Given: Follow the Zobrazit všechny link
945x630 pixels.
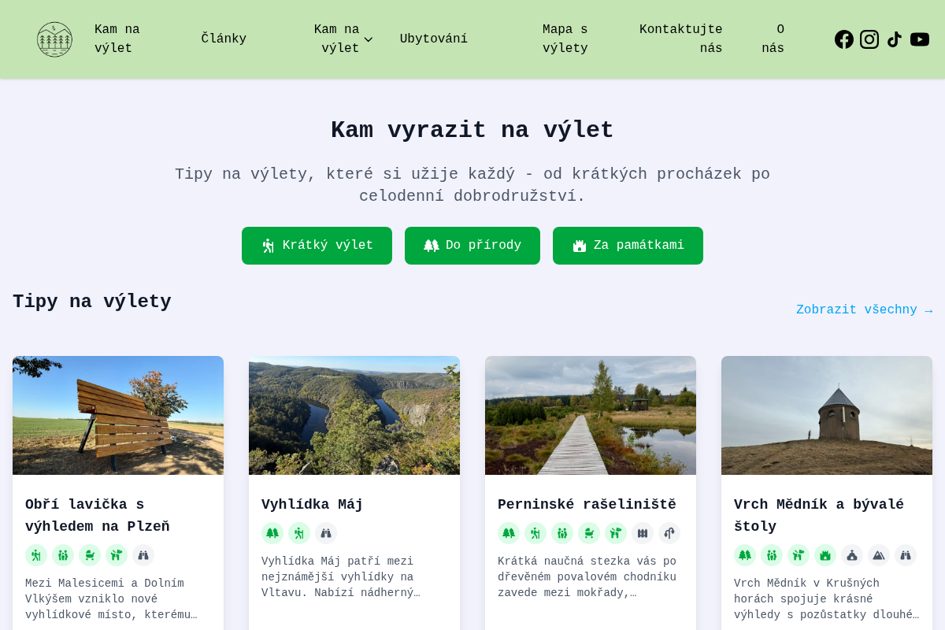Looking at the screenshot, I should (864, 310).
